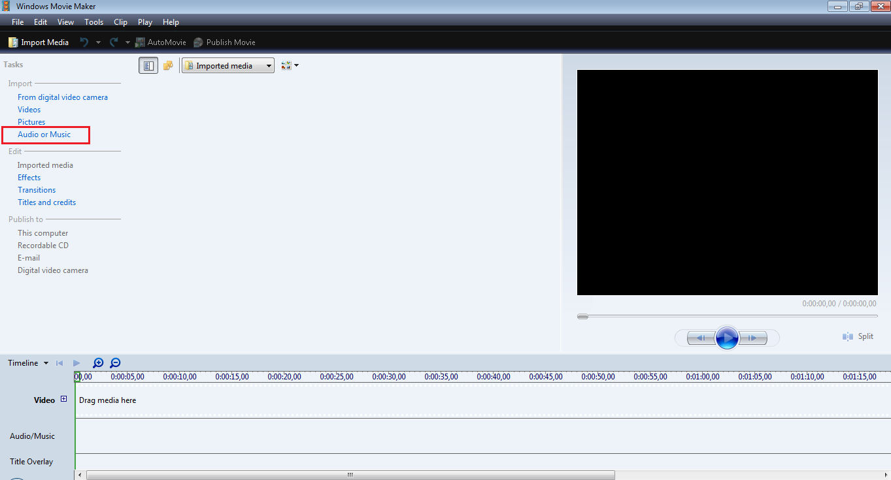Image resolution: width=891 pixels, height=480 pixels.
Task: Open the Timeline view dropdown
Action: (27, 362)
